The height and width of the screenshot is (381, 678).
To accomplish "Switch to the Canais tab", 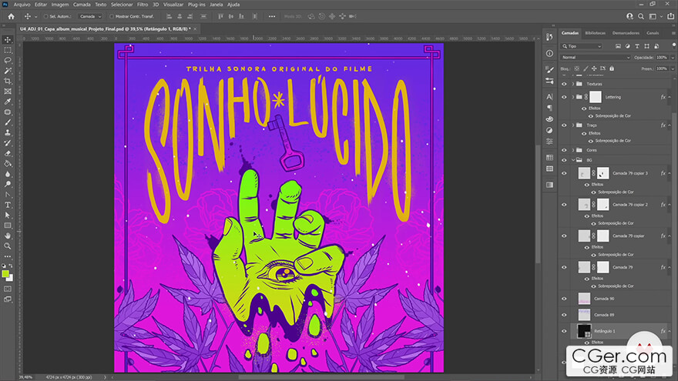I will (x=653, y=33).
